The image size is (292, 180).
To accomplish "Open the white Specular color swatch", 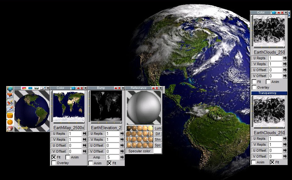I will pyautogui.click(x=158, y=151).
